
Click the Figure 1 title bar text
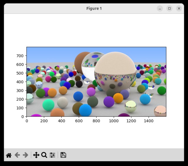(94, 8)
